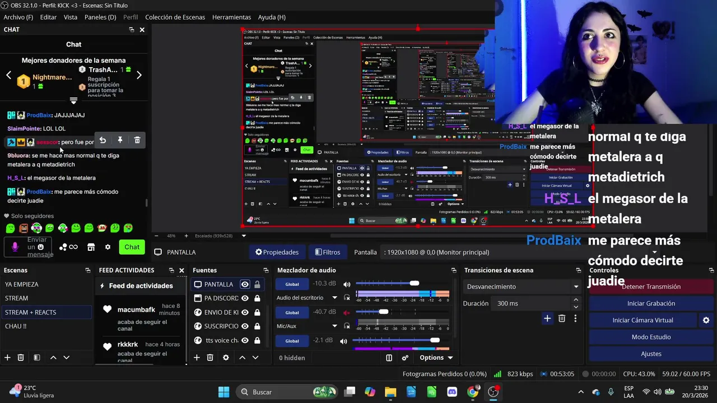The height and width of the screenshot is (403, 717).
Task: Click Iniciar Grabación button
Action: point(651,303)
